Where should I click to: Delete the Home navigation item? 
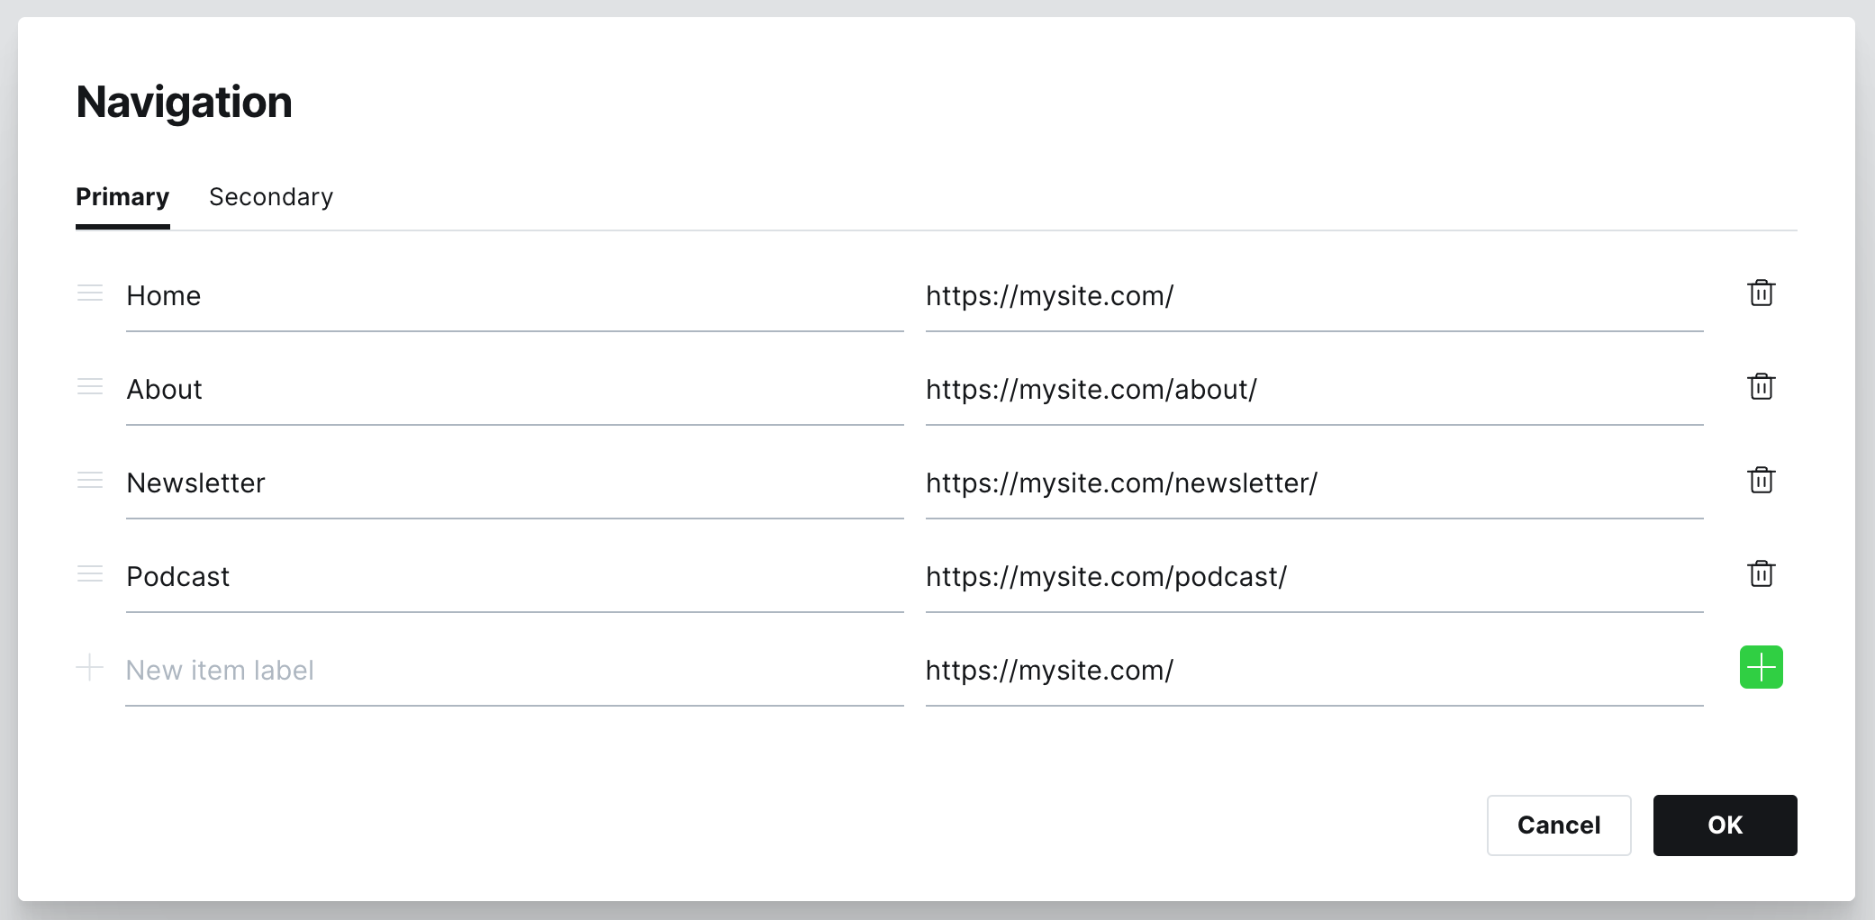coord(1761,293)
